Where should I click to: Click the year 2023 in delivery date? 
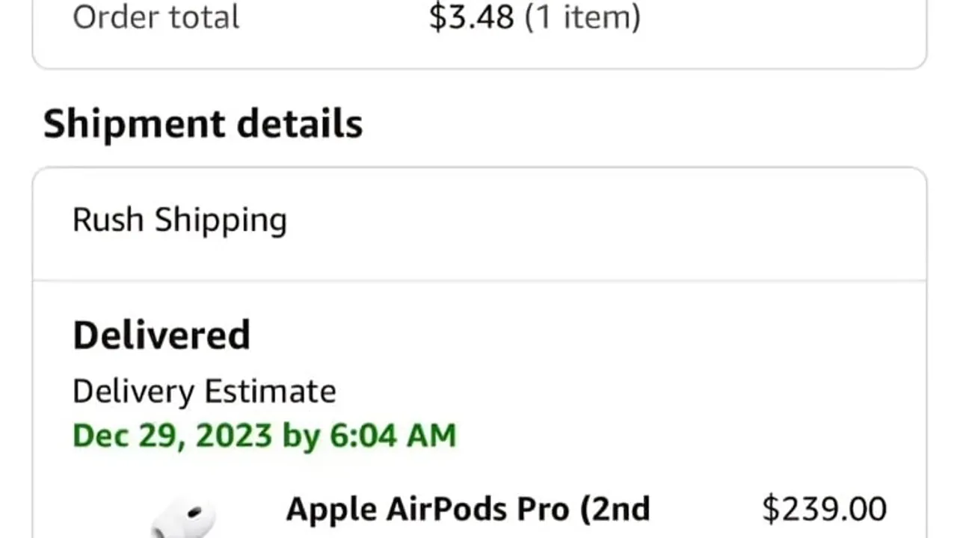click(x=234, y=436)
